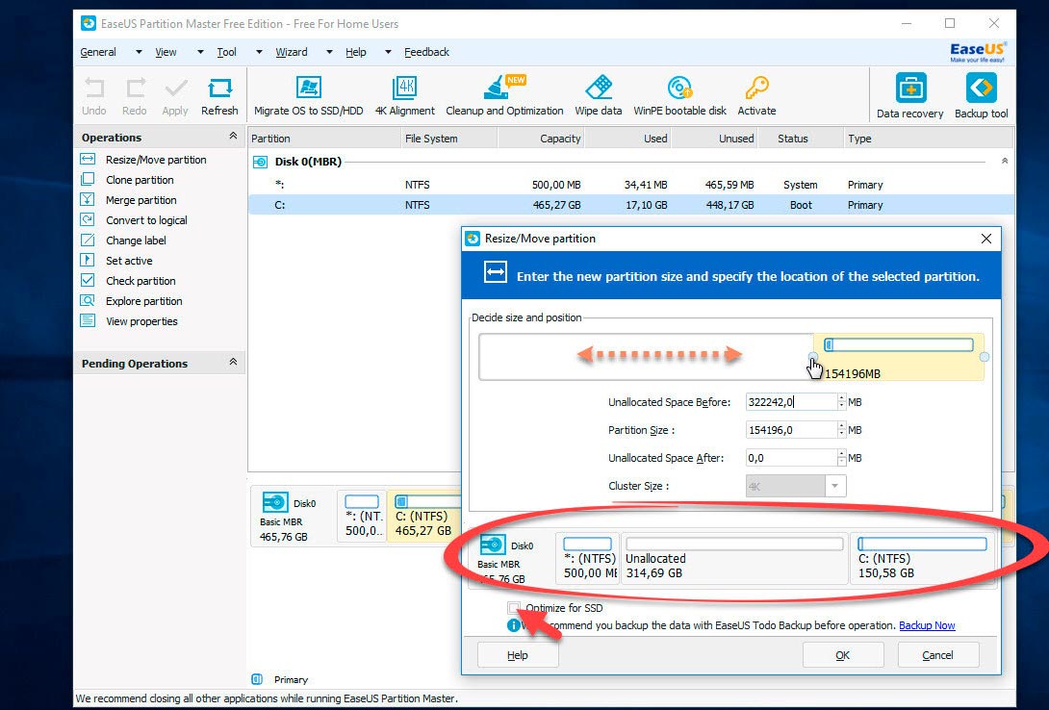Open the General menu

click(x=97, y=52)
